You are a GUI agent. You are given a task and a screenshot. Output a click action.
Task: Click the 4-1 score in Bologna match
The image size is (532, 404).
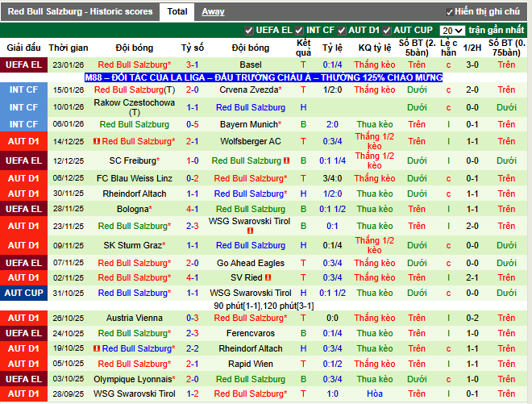pyautogui.click(x=193, y=209)
